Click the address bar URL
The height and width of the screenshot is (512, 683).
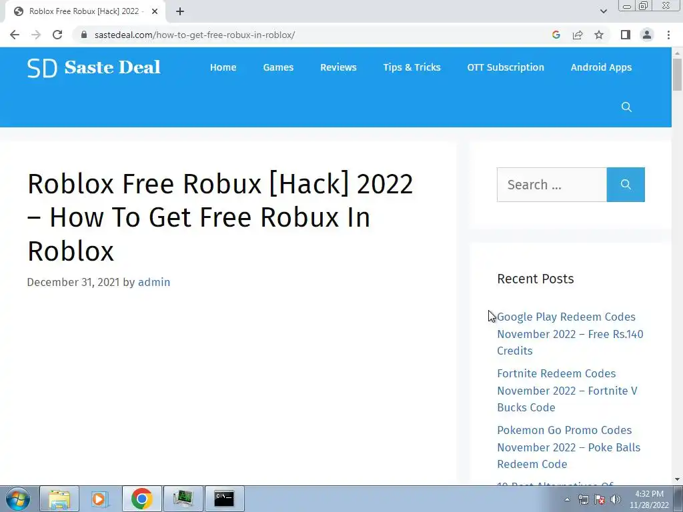point(194,35)
